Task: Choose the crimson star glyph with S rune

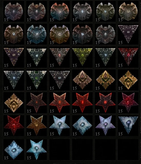Action: click(x=128, y=102)
